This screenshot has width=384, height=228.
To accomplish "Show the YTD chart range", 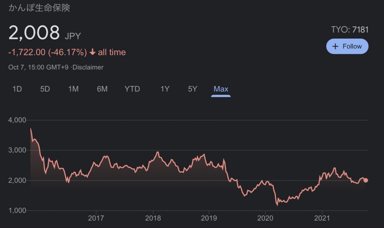I will (x=132, y=89).
